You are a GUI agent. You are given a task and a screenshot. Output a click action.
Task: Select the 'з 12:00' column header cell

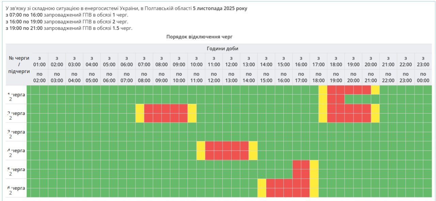[231, 61]
